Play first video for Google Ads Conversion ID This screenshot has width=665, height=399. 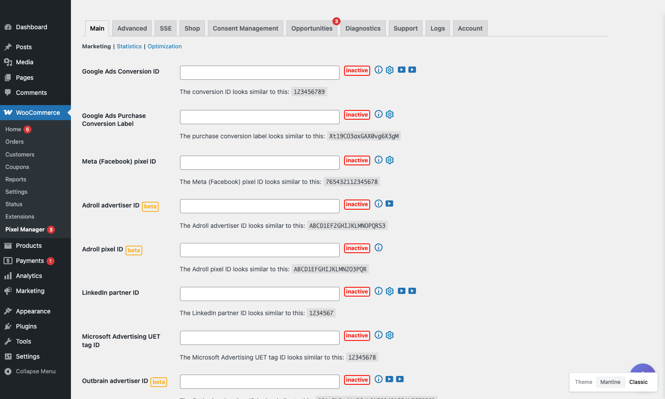click(x=402, y=70)
